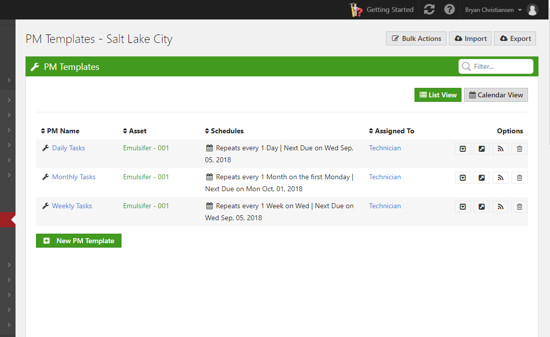Open Monthly Tasks via arrow-box icon

pyautogui.click(x=481, y=178)
